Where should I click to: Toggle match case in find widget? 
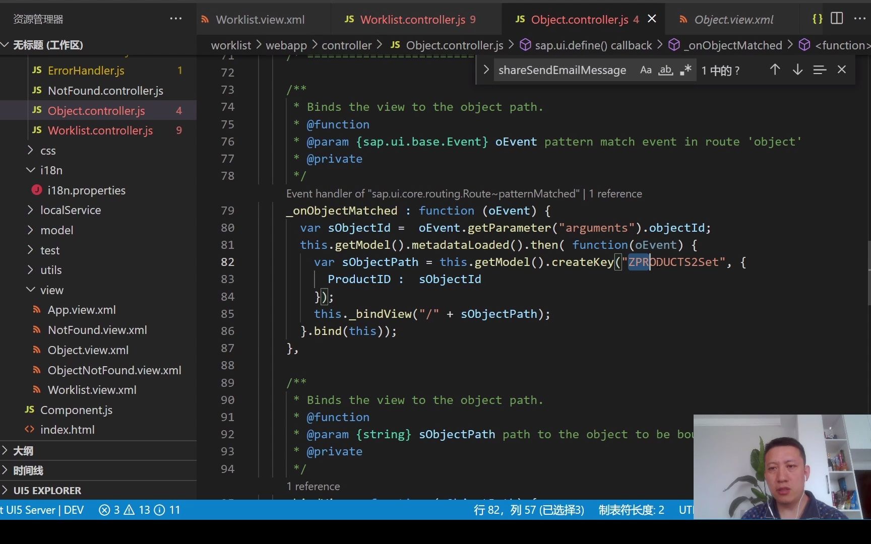[646, 70]
